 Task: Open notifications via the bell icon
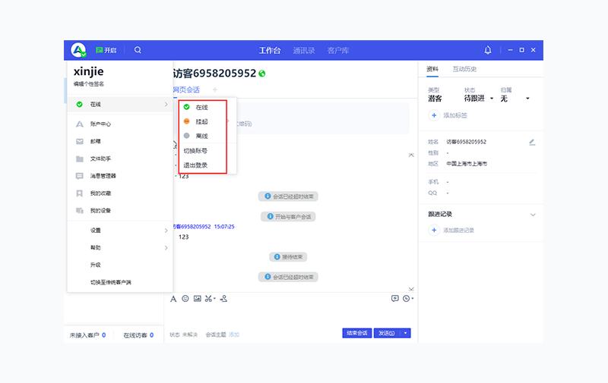488,50
